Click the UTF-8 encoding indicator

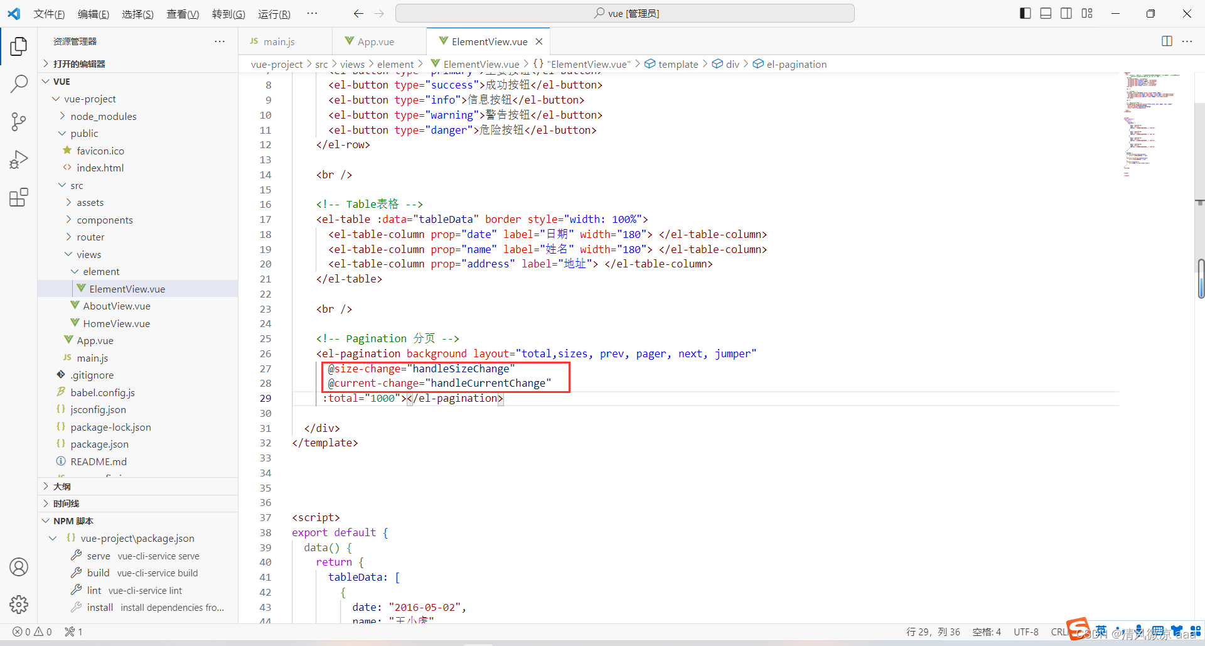coord(1026,632)
